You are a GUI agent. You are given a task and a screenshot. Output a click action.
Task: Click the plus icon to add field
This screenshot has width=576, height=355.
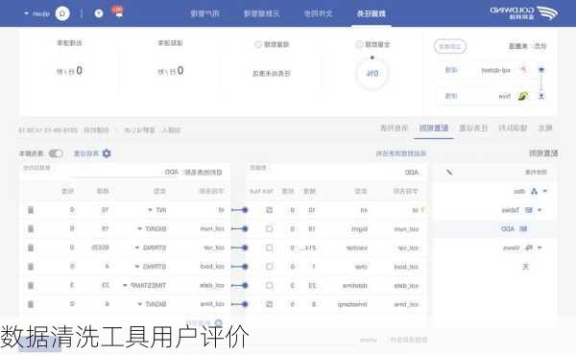tap(219, 322)
